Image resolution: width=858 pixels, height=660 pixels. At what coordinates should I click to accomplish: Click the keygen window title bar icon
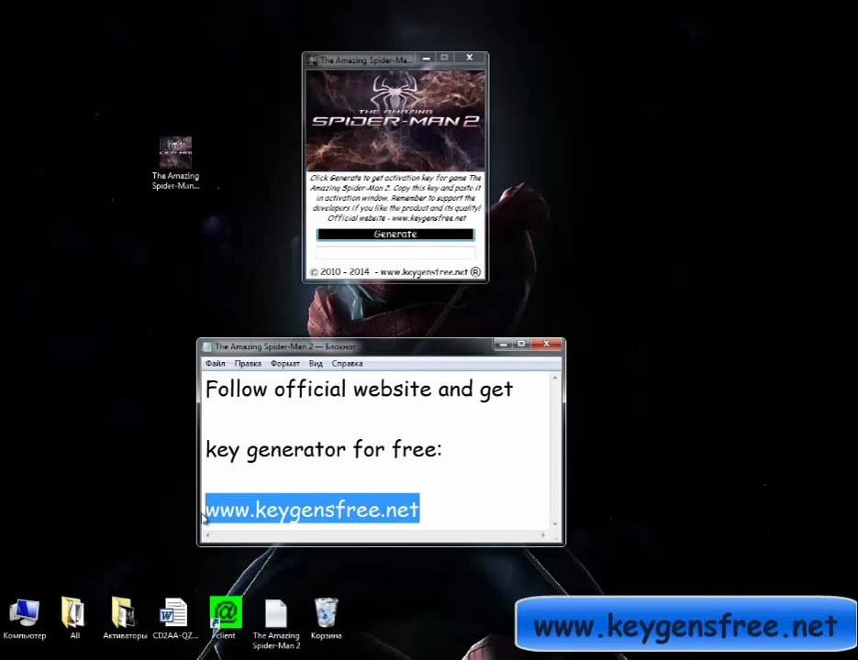312,60
